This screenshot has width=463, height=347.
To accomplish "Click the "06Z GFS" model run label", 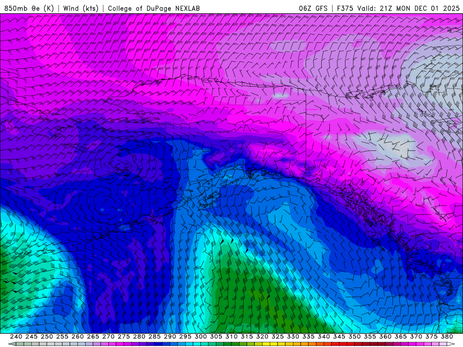I will [313, 8].
